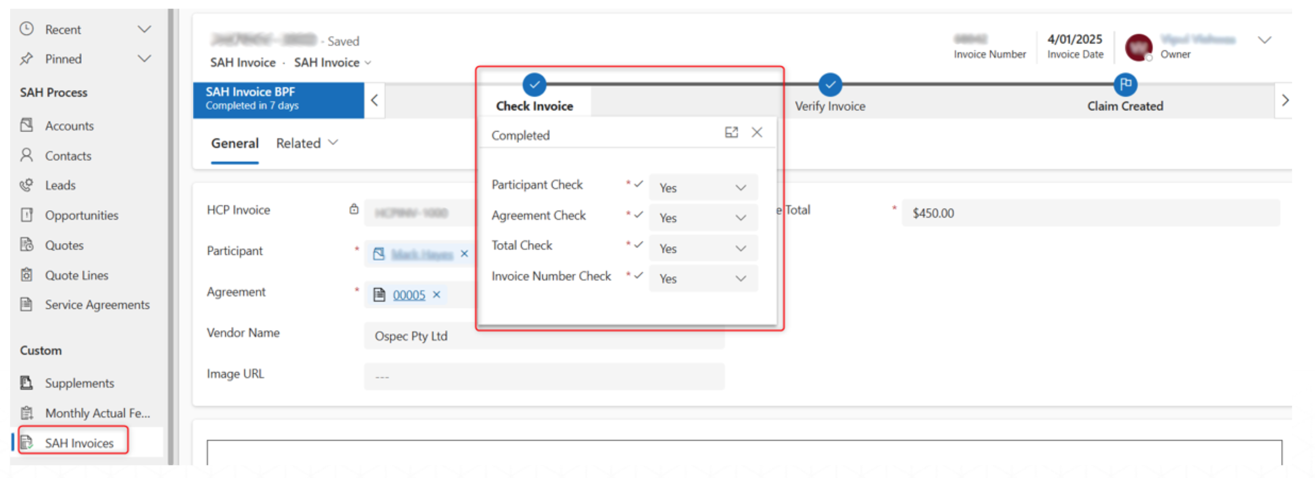
Task: Open the Related tab menu
Action: pyautogui.click(x=307, y=143)
